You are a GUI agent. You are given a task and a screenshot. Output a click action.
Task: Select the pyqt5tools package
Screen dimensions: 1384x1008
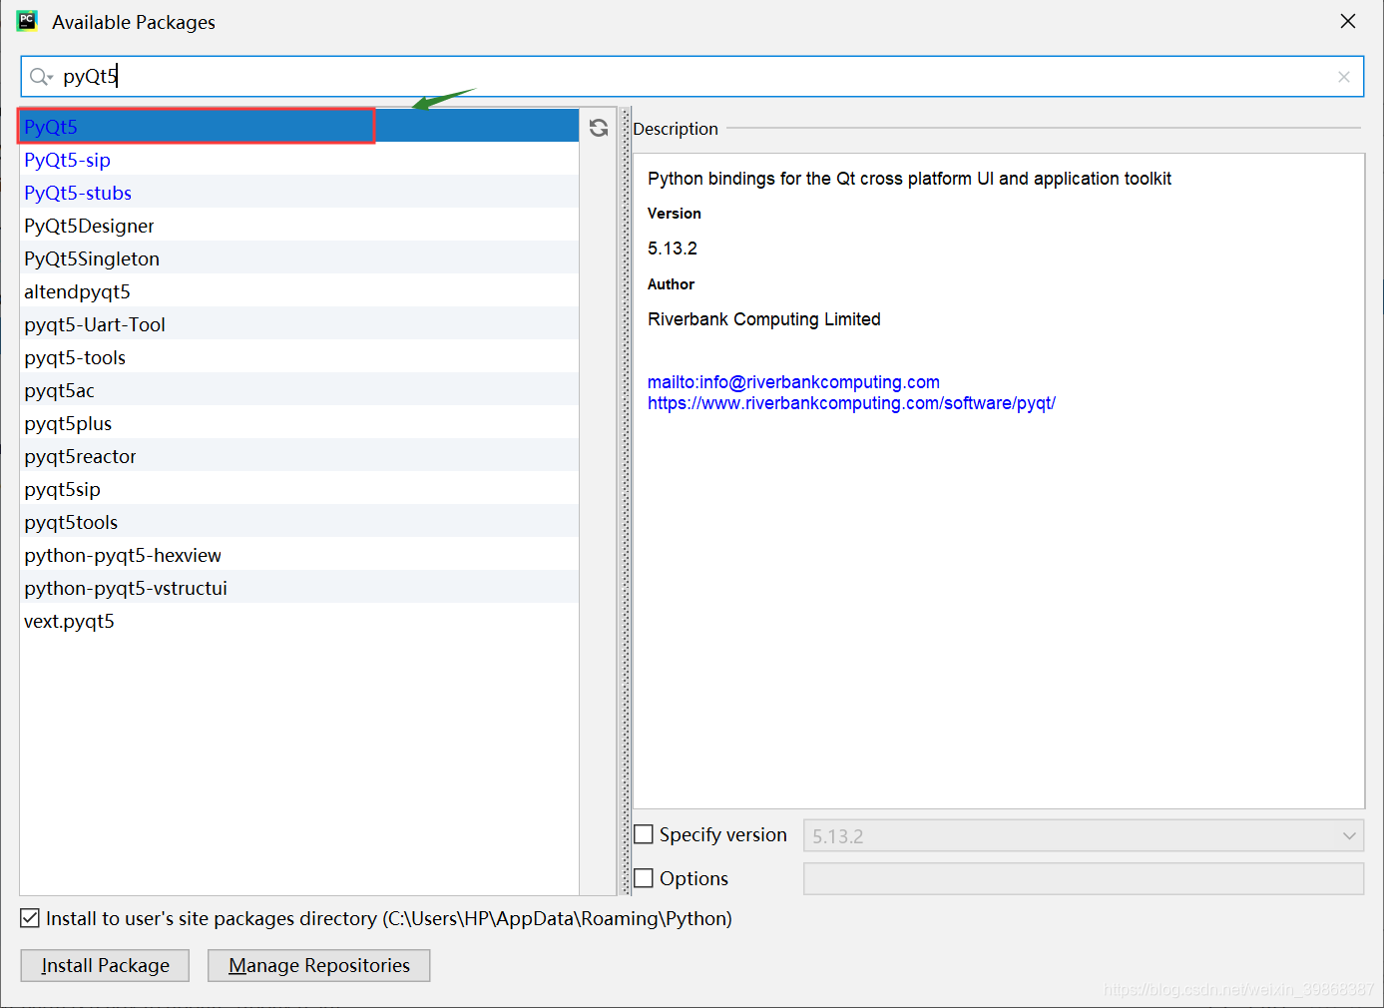pyautogui.click(x=299, y=522)
